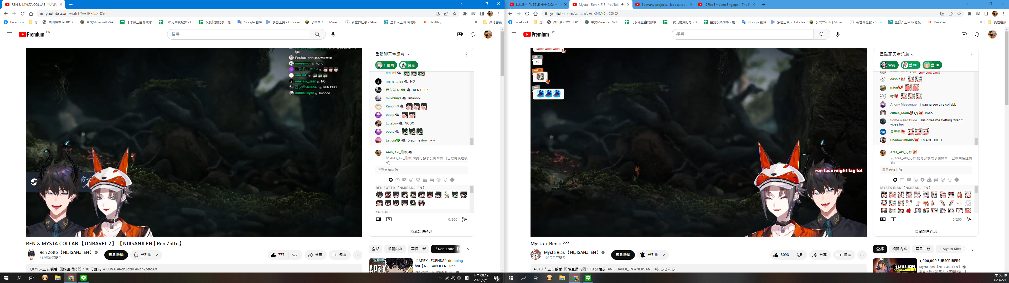
Task: Go to Chrome home page in right window
Action: [536, 14]
